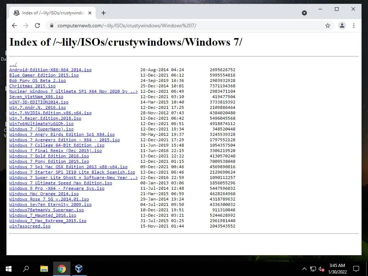Open Windows_7_Starter_SP1_IE10_Lite link
The image size is (368, 276).
click(x=72, y=172)
